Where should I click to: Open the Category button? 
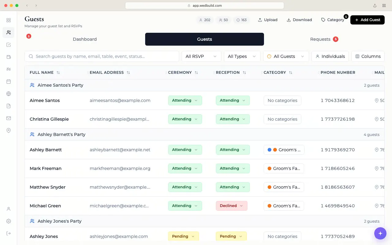[333, 20]
